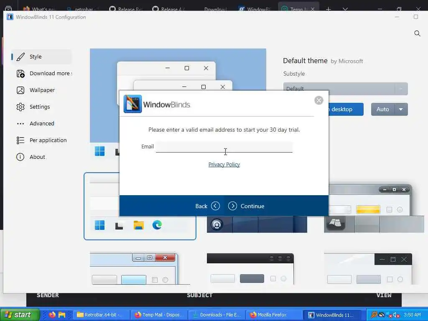
Task: Open the Advanced section
Action: (41, 123)
